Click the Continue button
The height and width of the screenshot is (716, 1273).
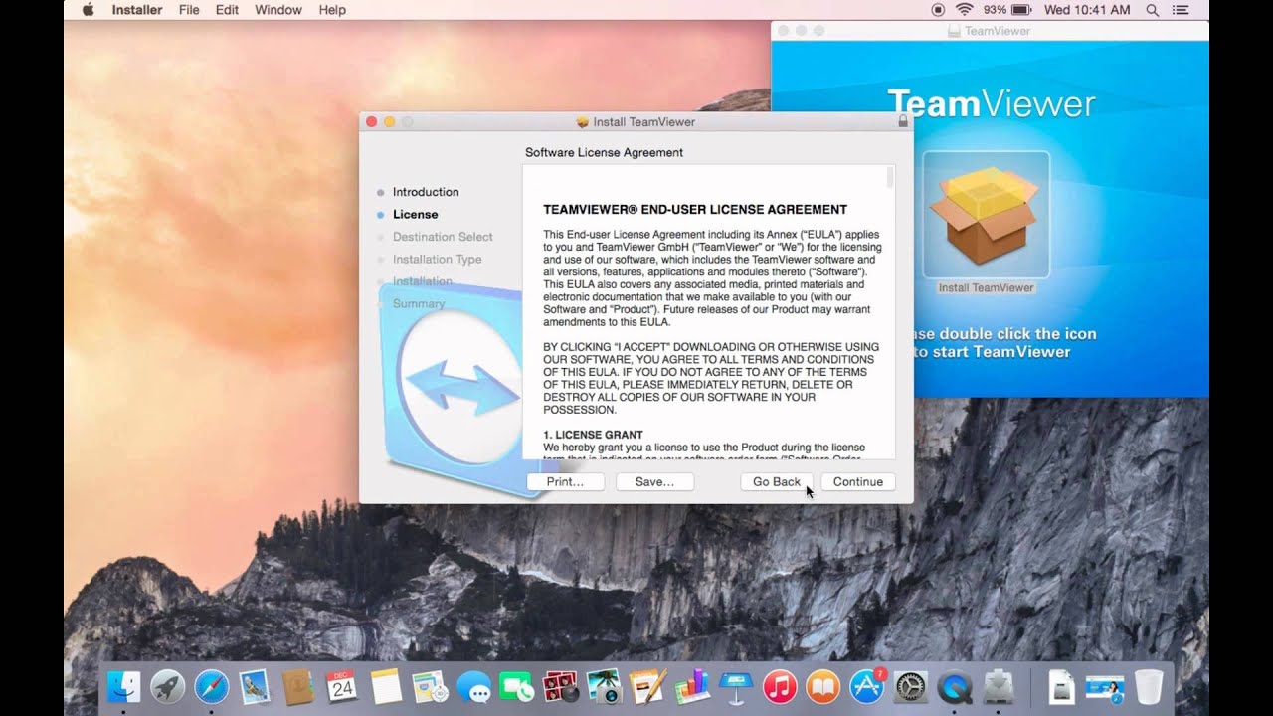pyautogui.click(x=857, y=481)
